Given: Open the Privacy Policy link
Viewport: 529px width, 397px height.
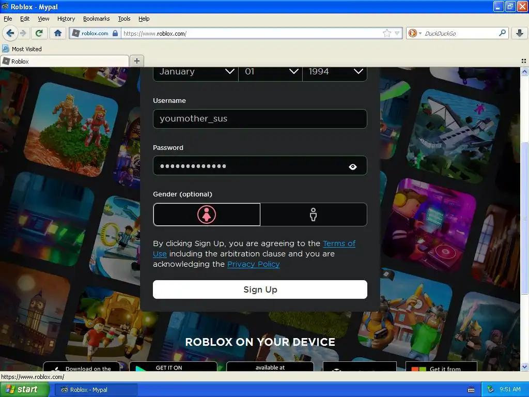Looking at the screenshot, I should (253, 264).
